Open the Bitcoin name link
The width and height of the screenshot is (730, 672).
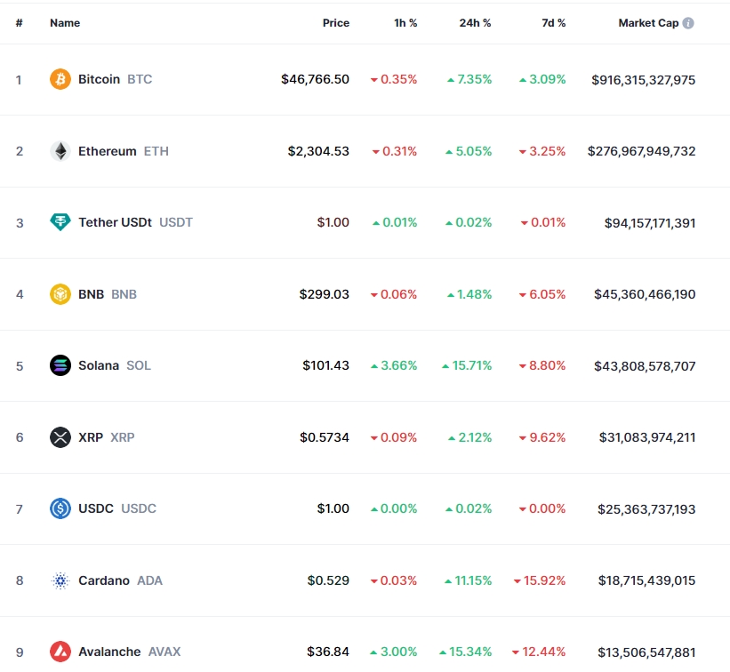point(99,79)
